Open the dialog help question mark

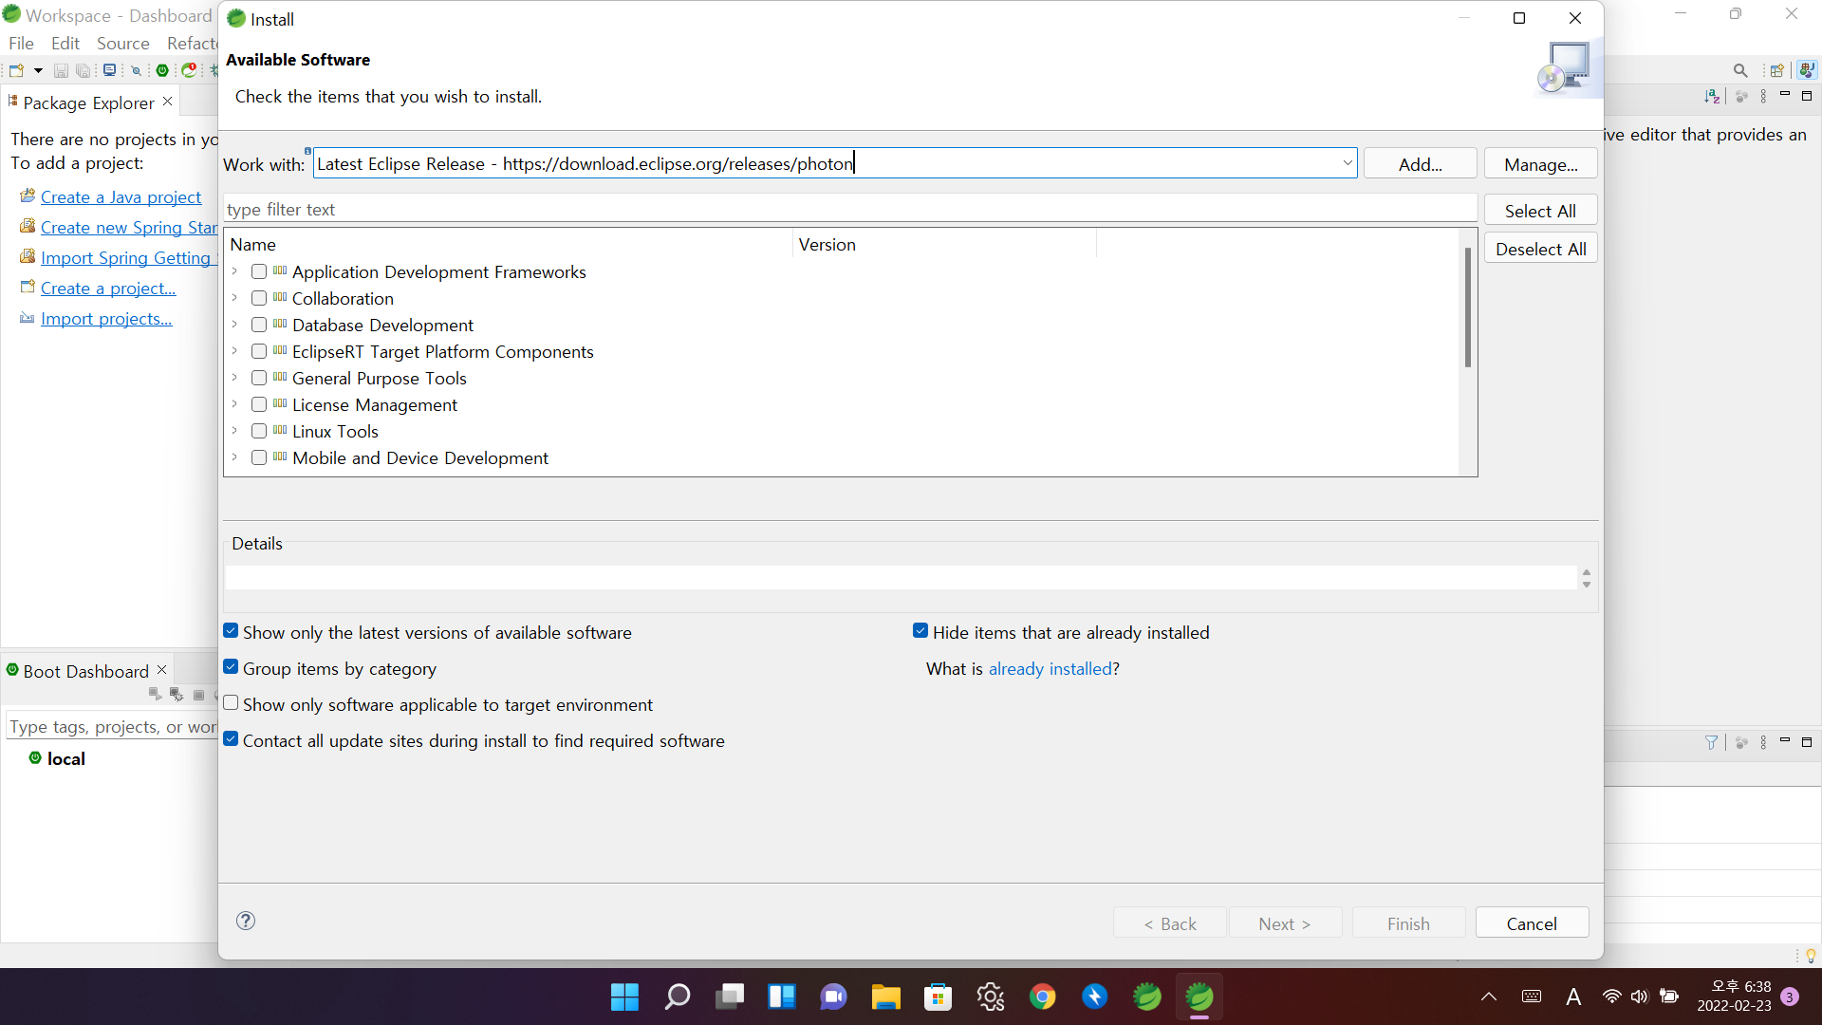(246, 921)
